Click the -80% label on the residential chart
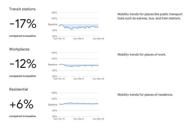Image resolution: width=196 pixels, height=133 pixels. (x=54, y=117)
